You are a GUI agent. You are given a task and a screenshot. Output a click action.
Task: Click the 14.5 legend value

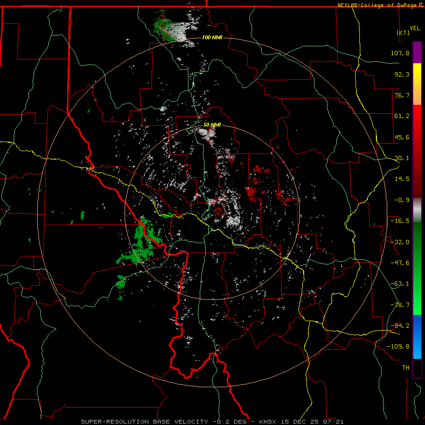tap(402, 179)
